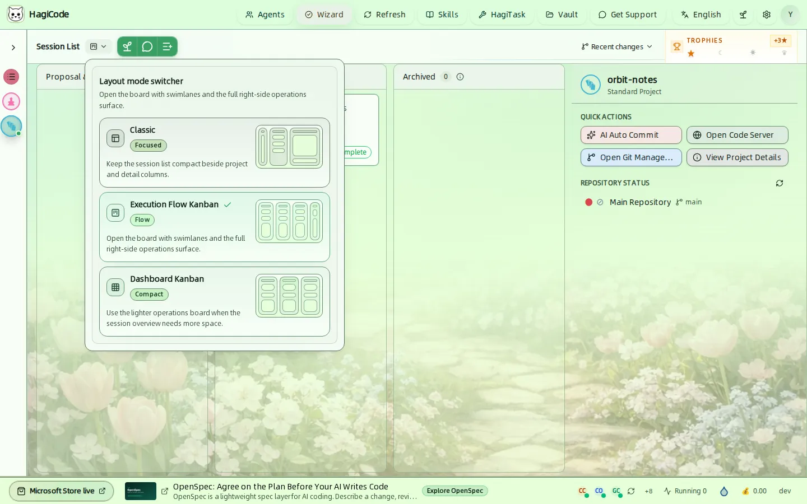Open the Wizard tab
The width and height of the screenshot is (807, 504).
coord(324,15)
